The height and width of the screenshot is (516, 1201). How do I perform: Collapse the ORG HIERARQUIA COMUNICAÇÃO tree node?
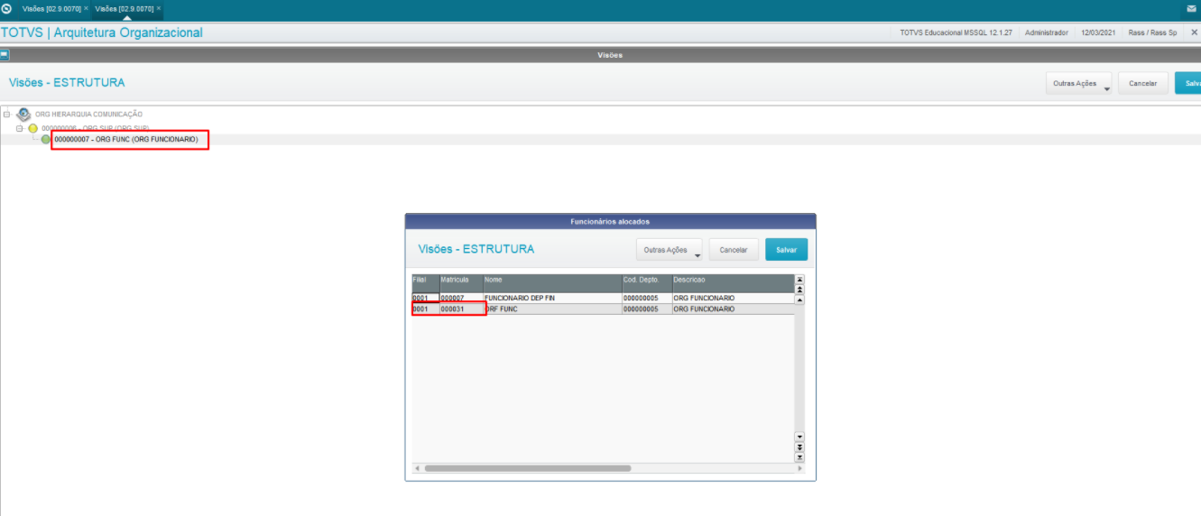click(x=7, y=115)
